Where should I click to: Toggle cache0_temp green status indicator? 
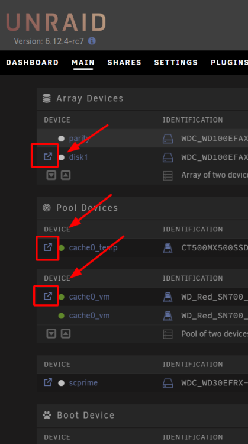point(61,248)
